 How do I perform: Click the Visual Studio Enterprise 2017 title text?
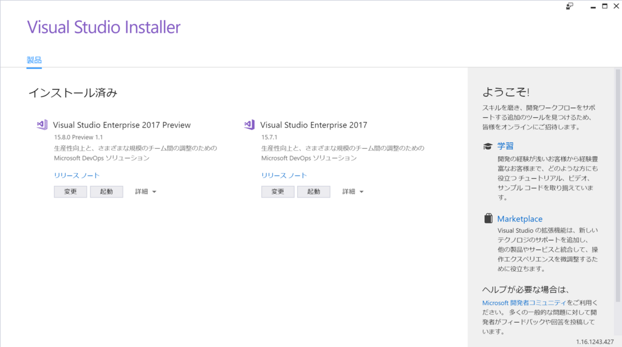(314, 125)
